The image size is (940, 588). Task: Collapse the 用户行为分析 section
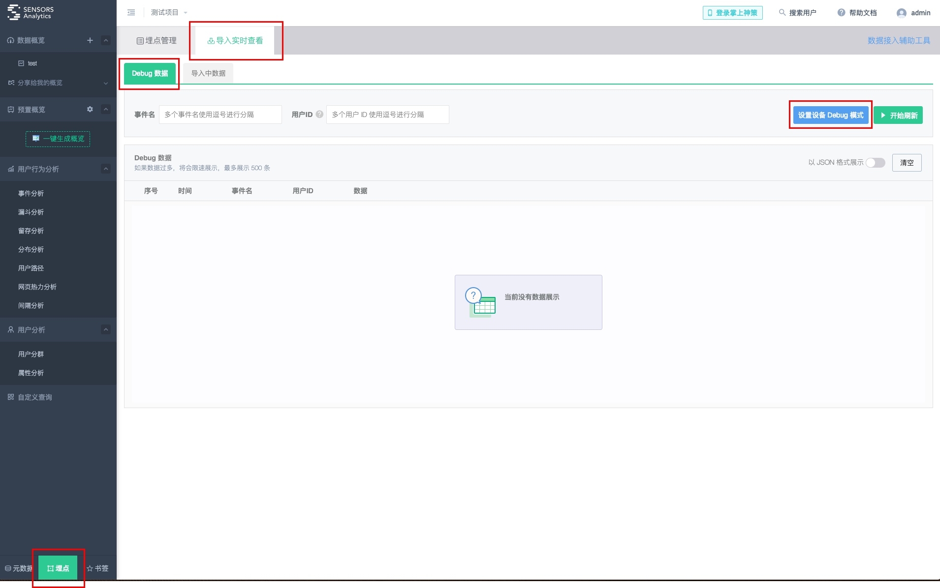(106, 169)
